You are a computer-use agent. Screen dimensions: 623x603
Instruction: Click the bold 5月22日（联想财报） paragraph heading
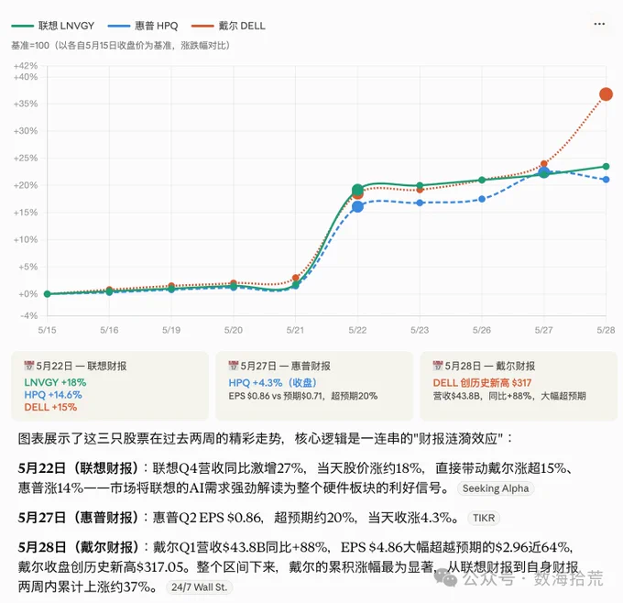[x=81, y=468]
